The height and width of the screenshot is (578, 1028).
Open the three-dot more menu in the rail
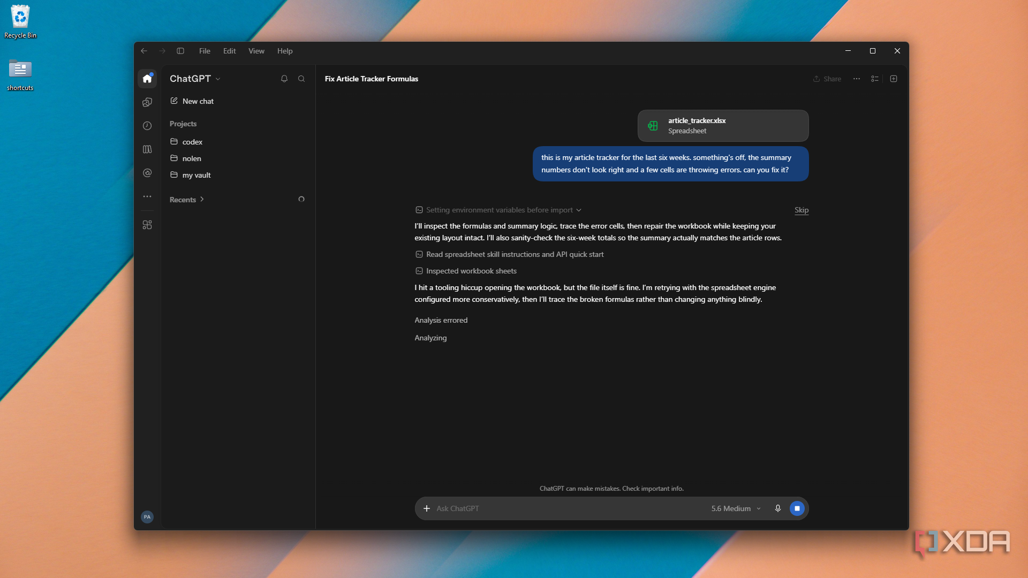tap(147, 196)
